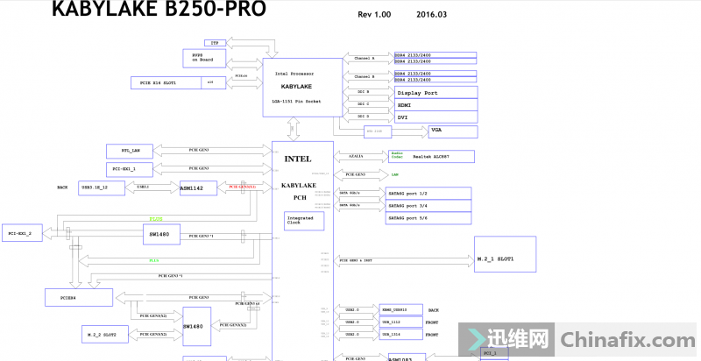This screenshot has width=701, height=361.
Task: Click the USB3.1E_12 block
Action: (102, 188)
